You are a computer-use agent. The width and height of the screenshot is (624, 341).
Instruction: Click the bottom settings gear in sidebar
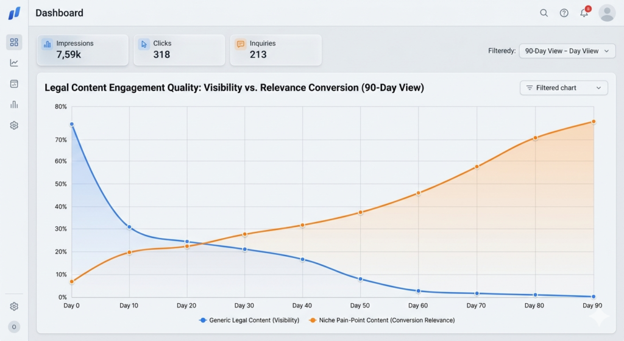click(x=14, y=306)
